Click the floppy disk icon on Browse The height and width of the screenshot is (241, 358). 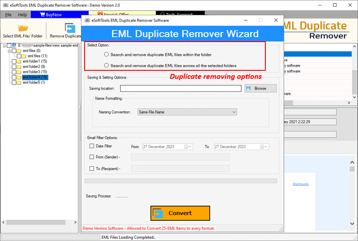(249, 88)
